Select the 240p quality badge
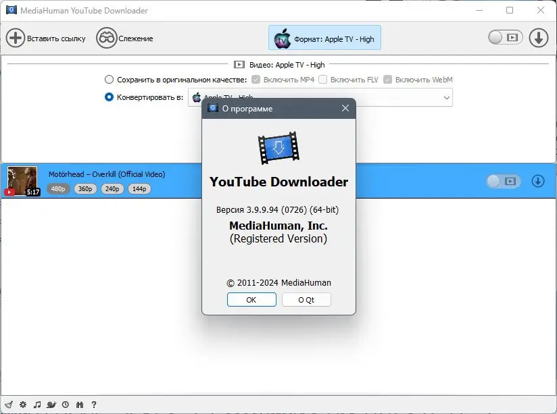This screenshot has width=557, height=414. coord(112,189)
